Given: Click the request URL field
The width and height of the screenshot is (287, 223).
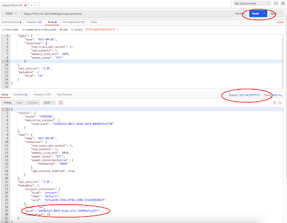Looking at the screenshot, I should [127, 14].
